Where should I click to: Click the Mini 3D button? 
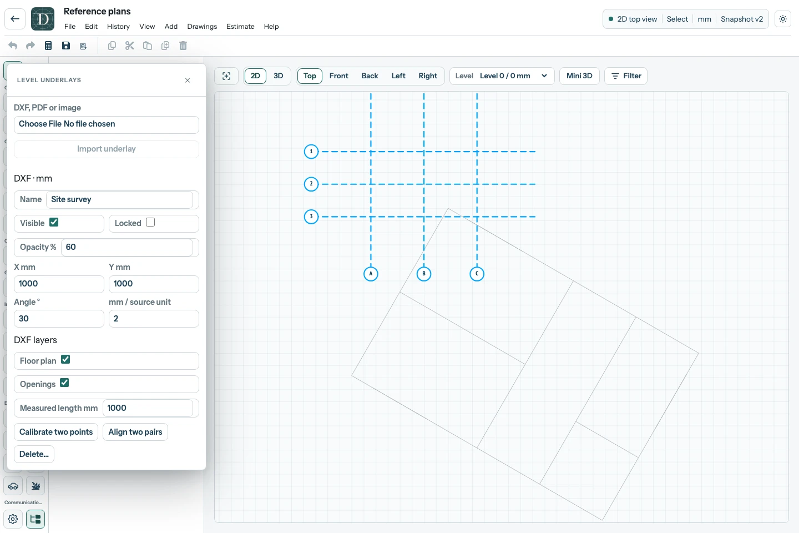click(579, 76)
